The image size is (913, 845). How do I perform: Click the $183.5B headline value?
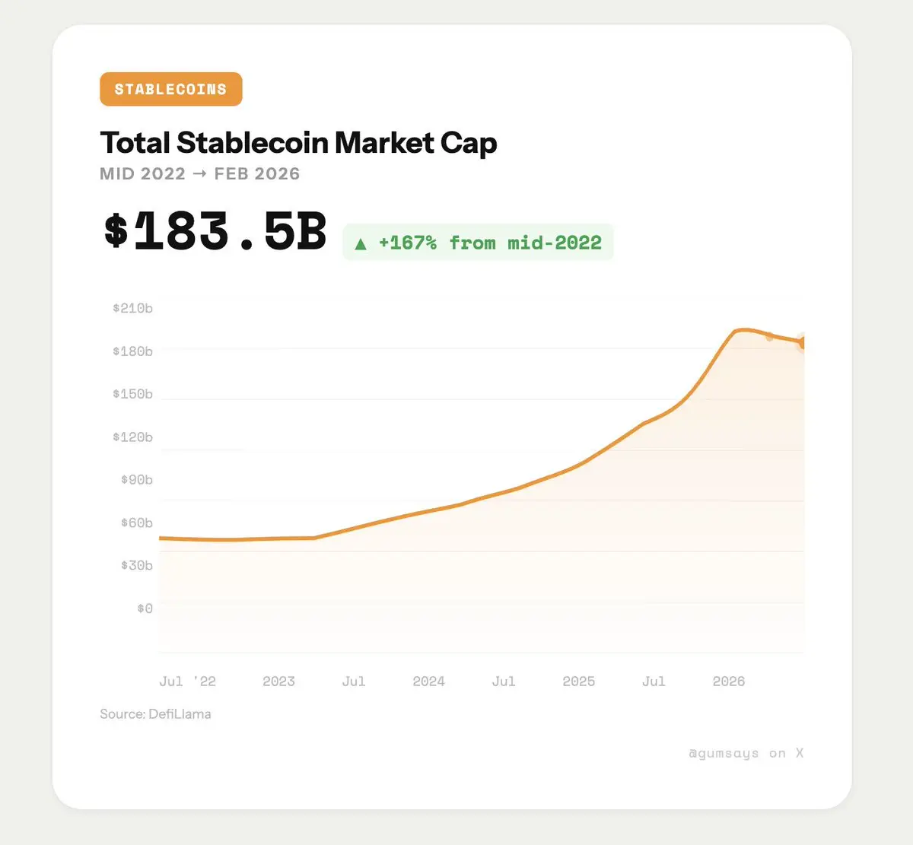point(215,230)
